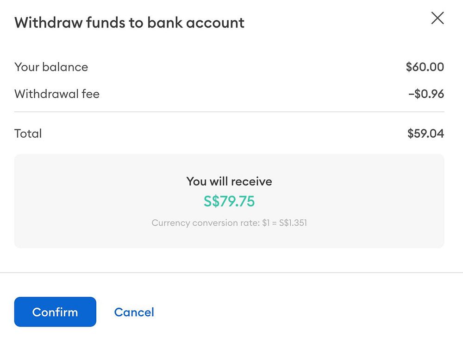Cancel the bank withdrawal
The height and width of the screenshot is (338, 463).
click(x=134, y=312)
